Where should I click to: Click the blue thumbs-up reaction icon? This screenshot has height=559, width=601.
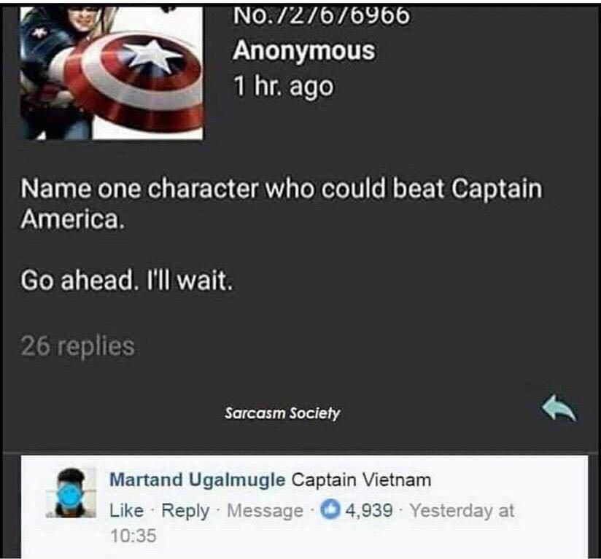pyautogui.click(x=330, y=509)
